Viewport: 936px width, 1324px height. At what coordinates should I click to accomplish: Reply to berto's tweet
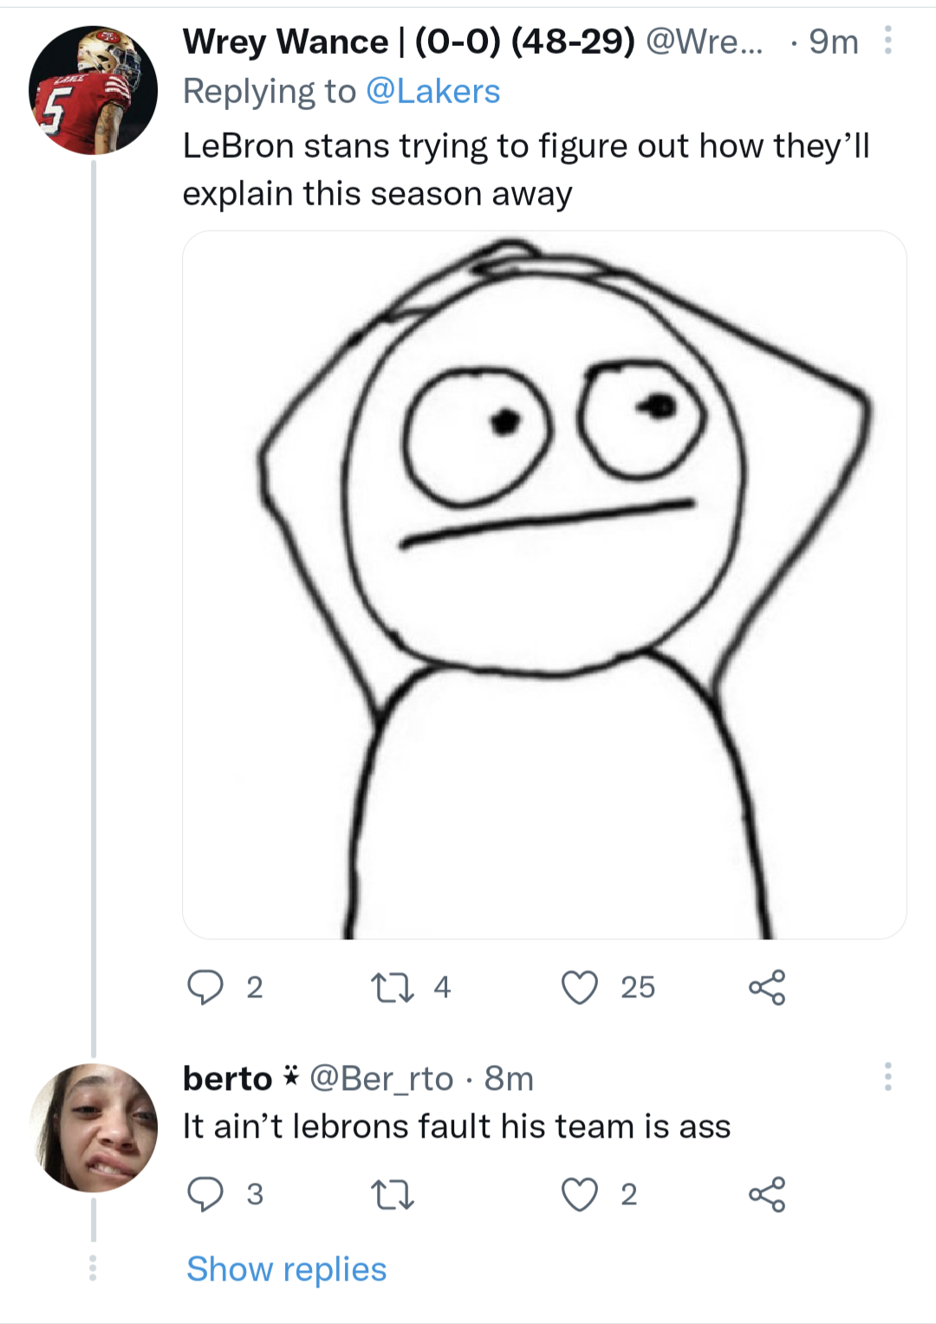pos(205,1194)
